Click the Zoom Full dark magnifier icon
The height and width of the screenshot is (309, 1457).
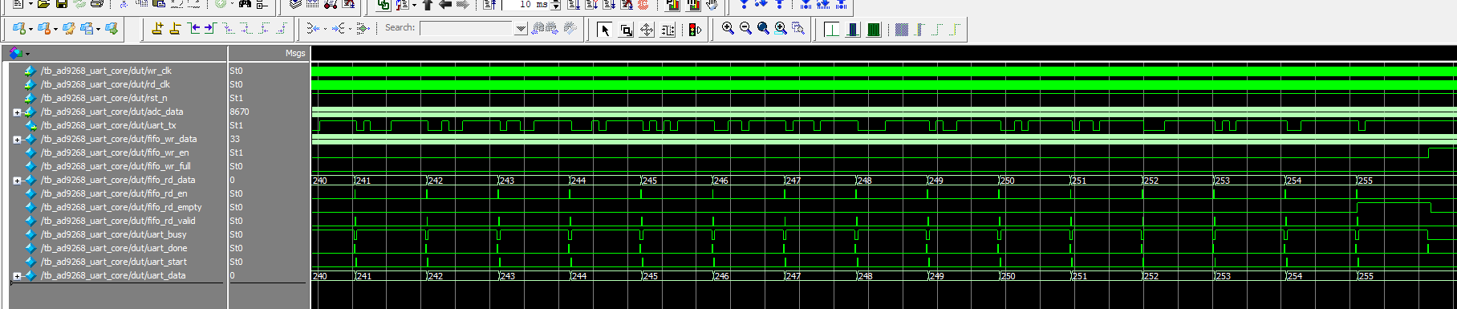coord(763,29)
